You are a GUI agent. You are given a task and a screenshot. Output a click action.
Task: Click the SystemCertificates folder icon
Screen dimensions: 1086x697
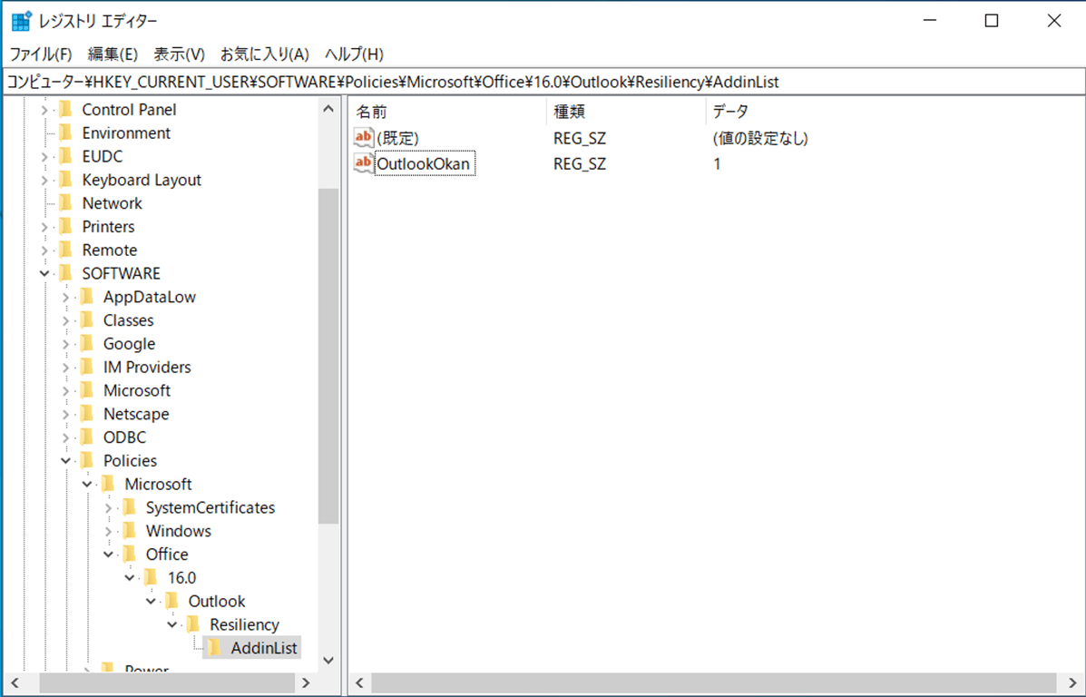130,508
